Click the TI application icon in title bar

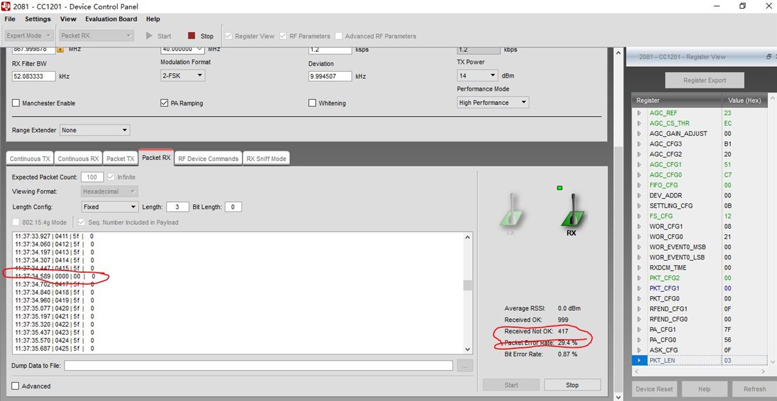[x=6, y=6]
